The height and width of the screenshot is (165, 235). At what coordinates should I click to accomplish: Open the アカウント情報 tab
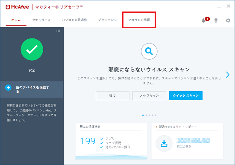pyautogui.click(x=139, y=20)
